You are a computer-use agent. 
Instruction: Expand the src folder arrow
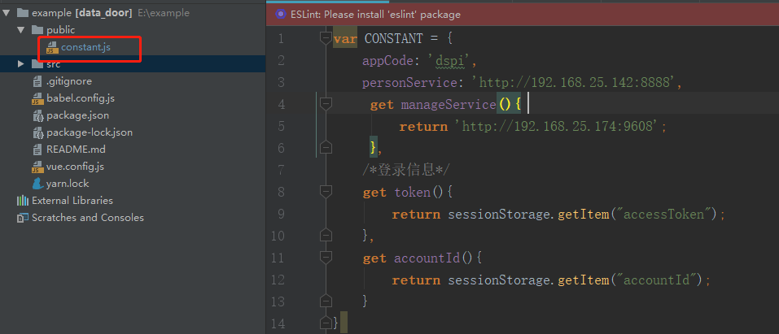tap(20, 63)
